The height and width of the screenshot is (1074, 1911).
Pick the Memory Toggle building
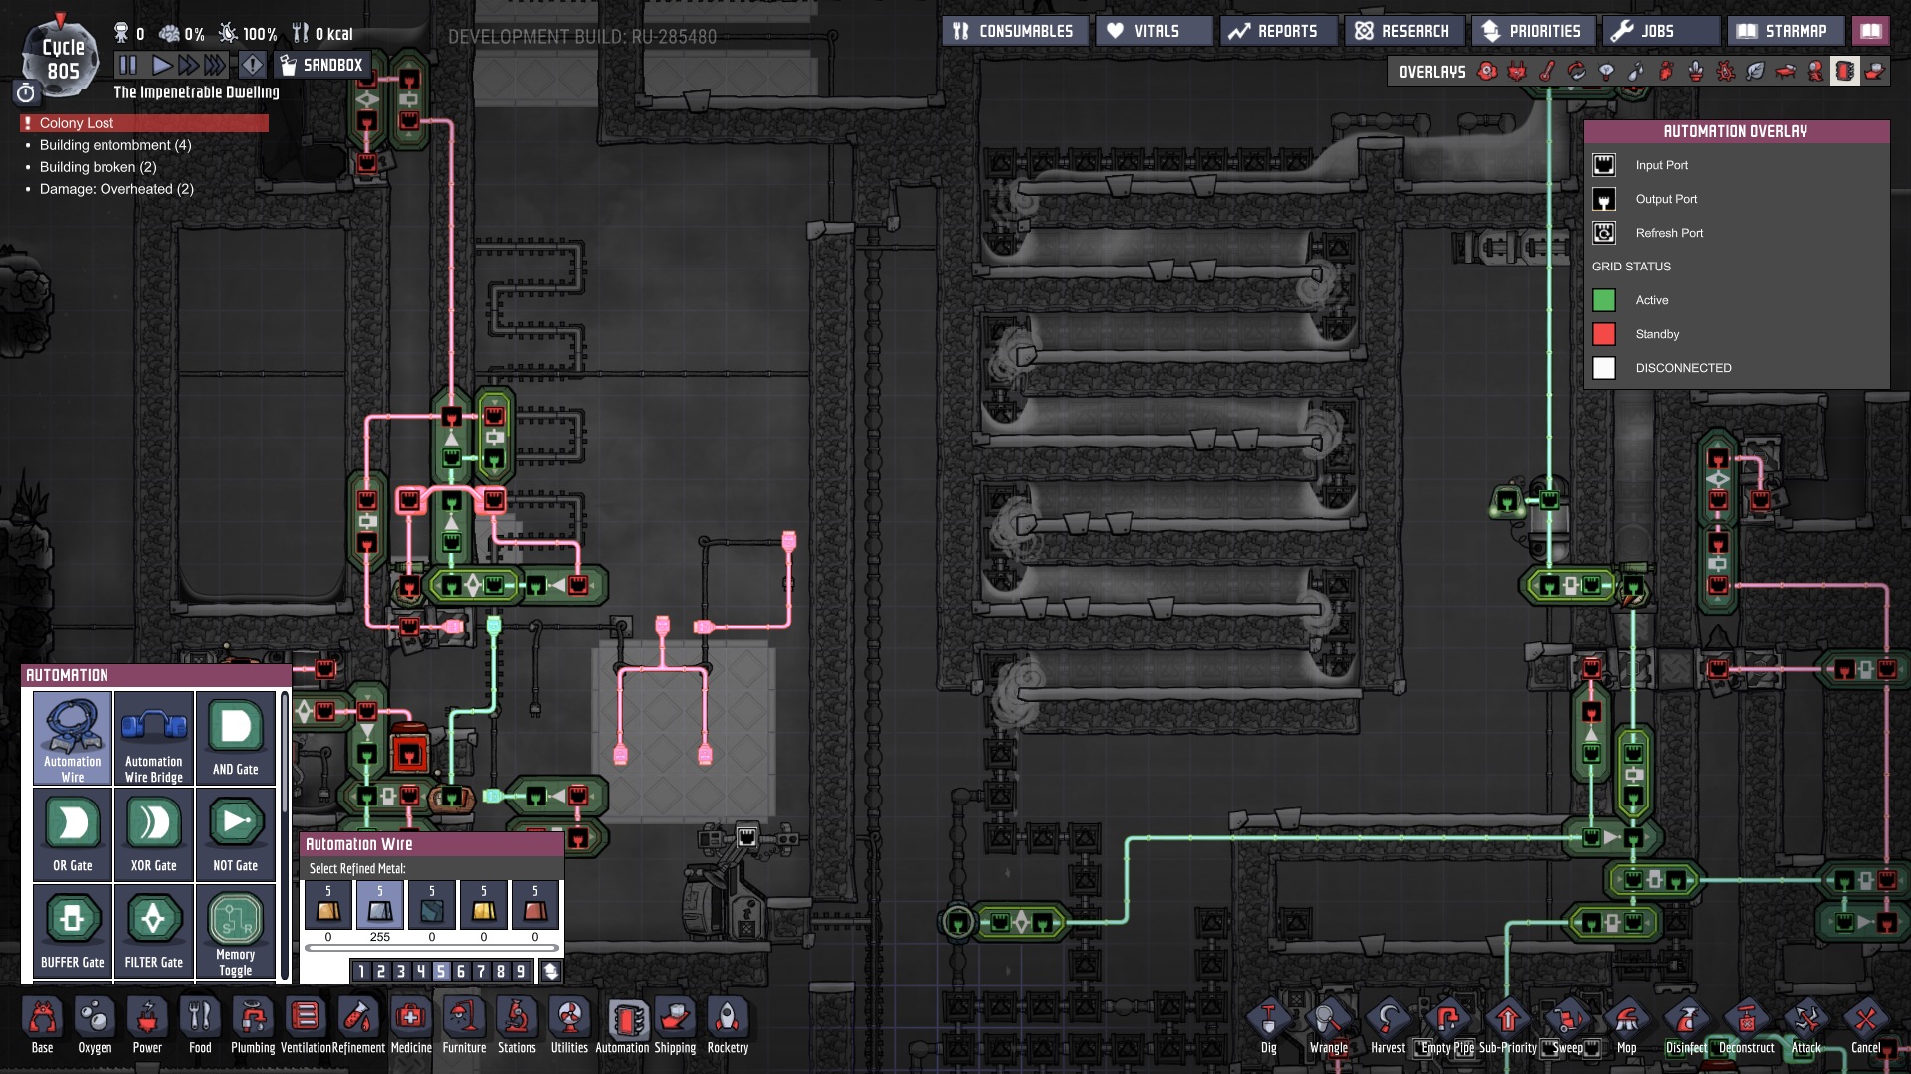tap(235, 931)
